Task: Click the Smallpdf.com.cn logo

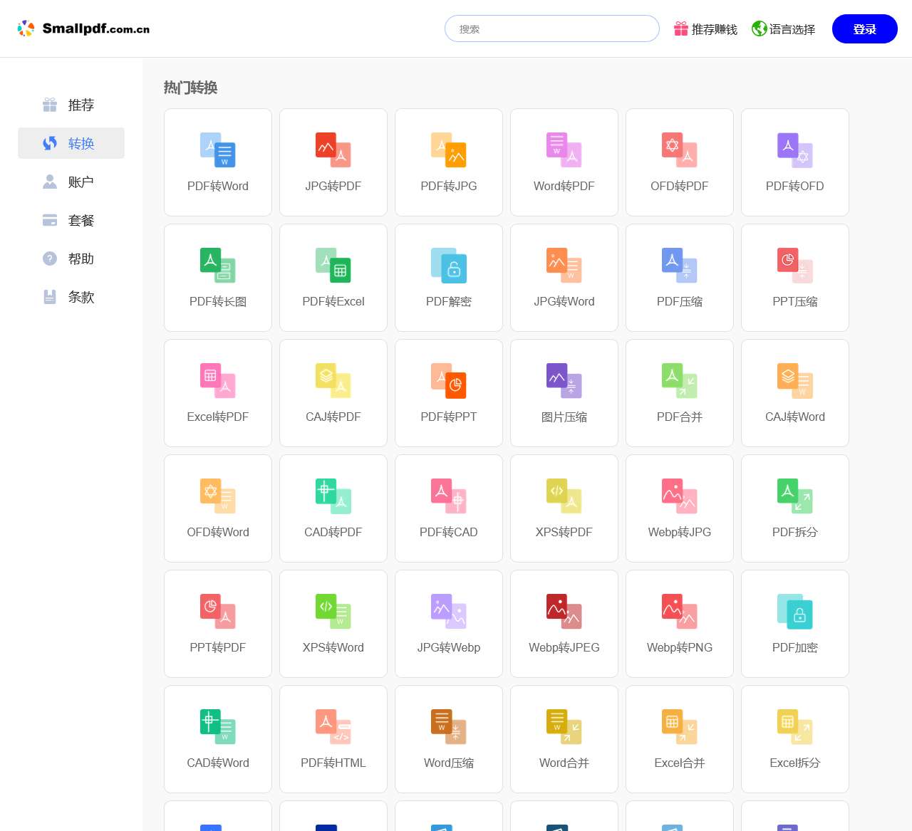Action: (84, 28)
